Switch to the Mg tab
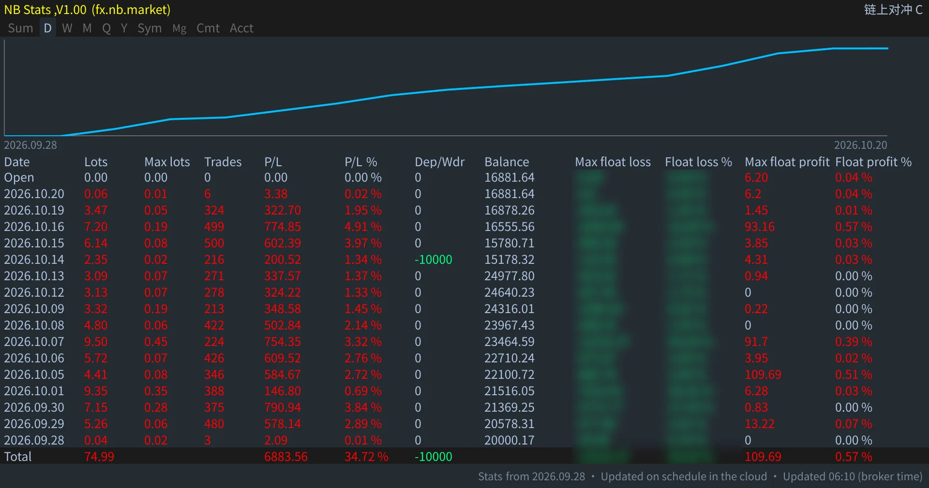 [180, 29]
